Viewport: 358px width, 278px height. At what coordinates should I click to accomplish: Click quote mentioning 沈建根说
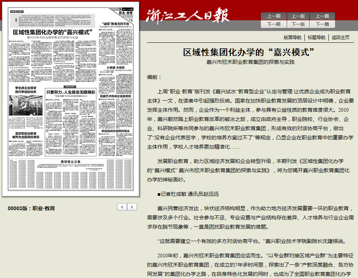pos(252,241)
